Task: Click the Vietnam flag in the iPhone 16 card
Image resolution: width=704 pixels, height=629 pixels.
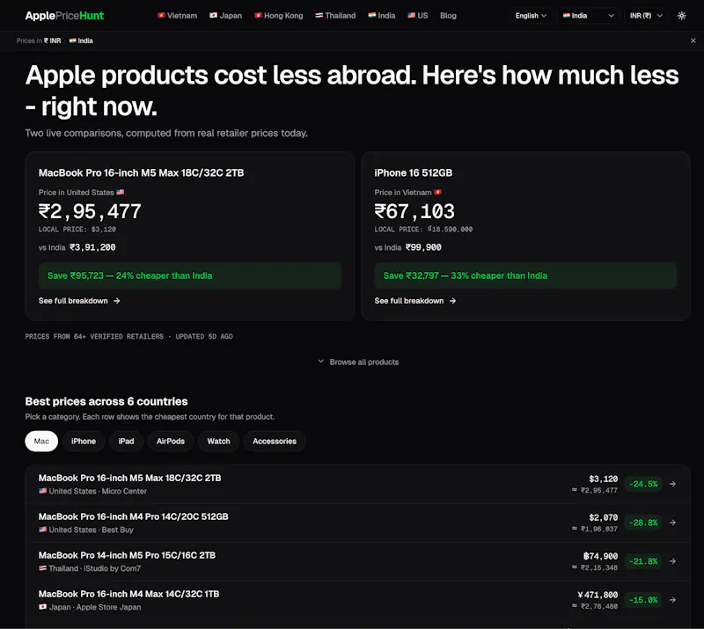Action: click(x=437, y=192)
